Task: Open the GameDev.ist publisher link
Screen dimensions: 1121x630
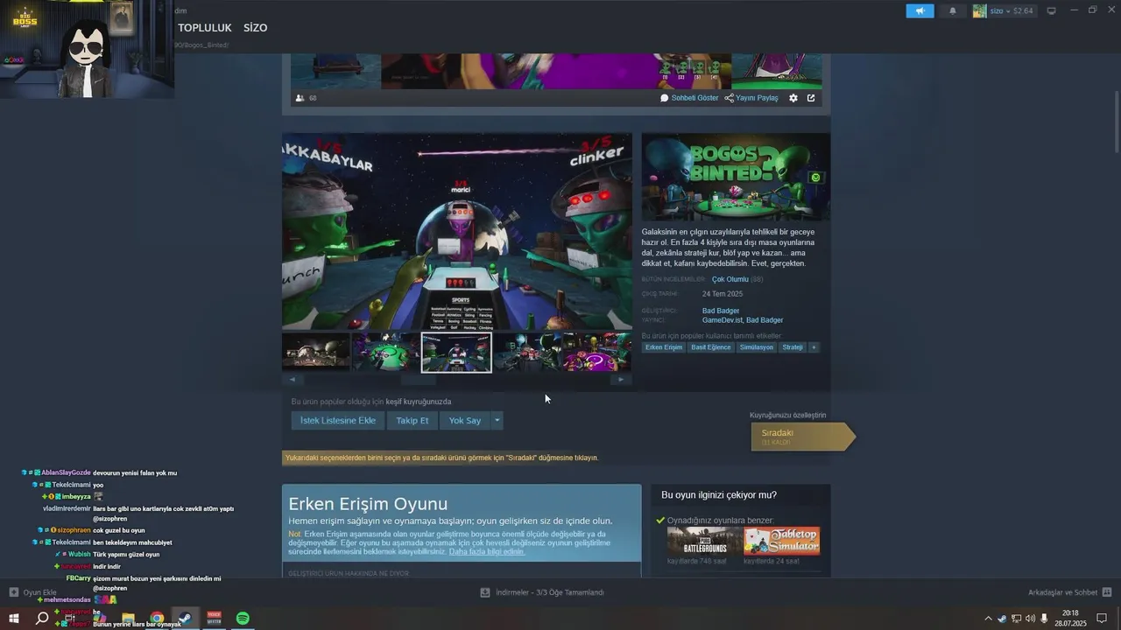Action: (722, 320)
